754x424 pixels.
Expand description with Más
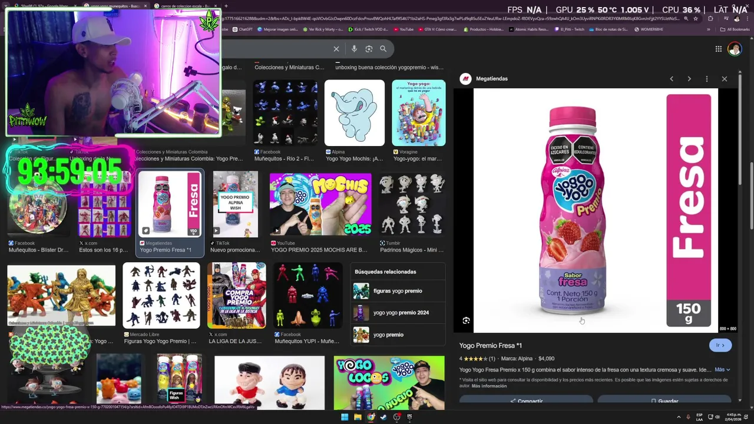(722, 370)
